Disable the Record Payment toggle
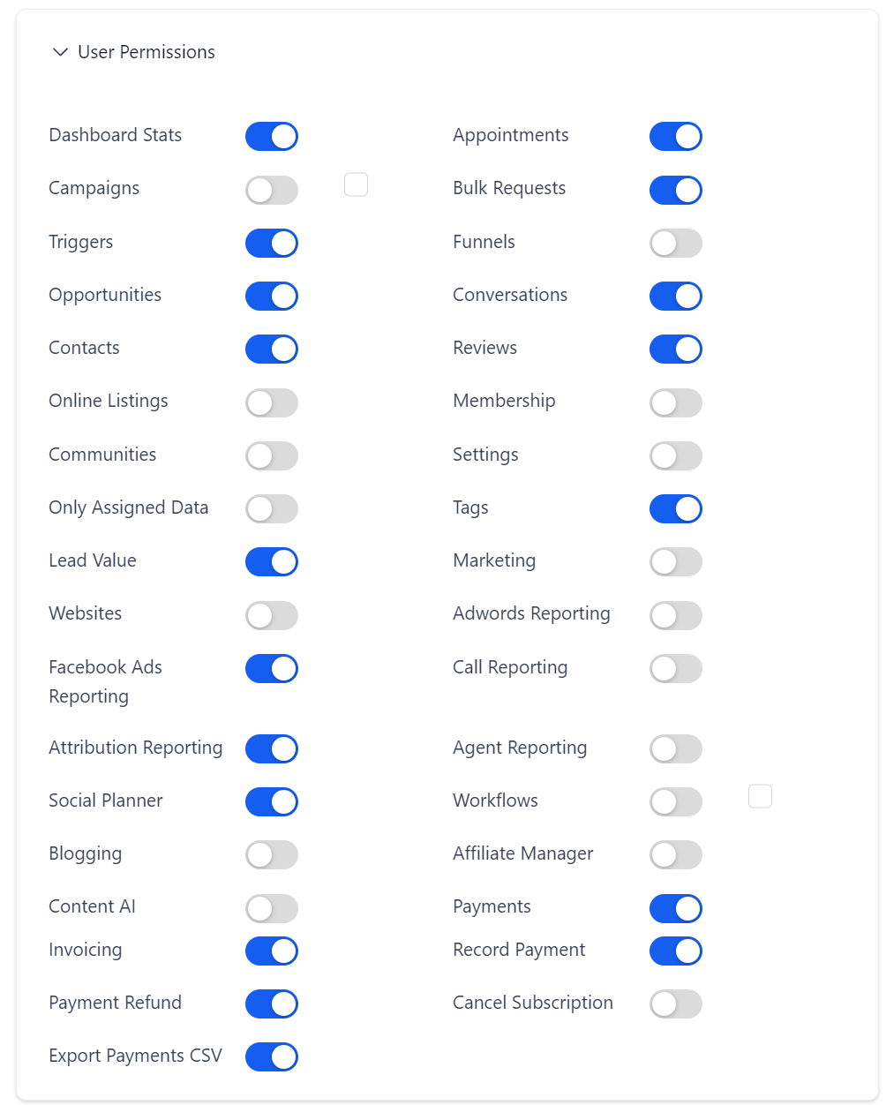Image resolution: width=886 pixels, height=1105 pixels. point(676,951)
